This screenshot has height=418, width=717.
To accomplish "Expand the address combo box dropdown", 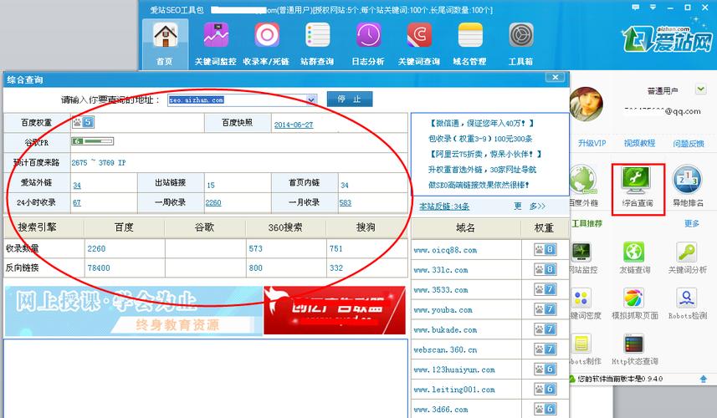I will coord(311,99).
